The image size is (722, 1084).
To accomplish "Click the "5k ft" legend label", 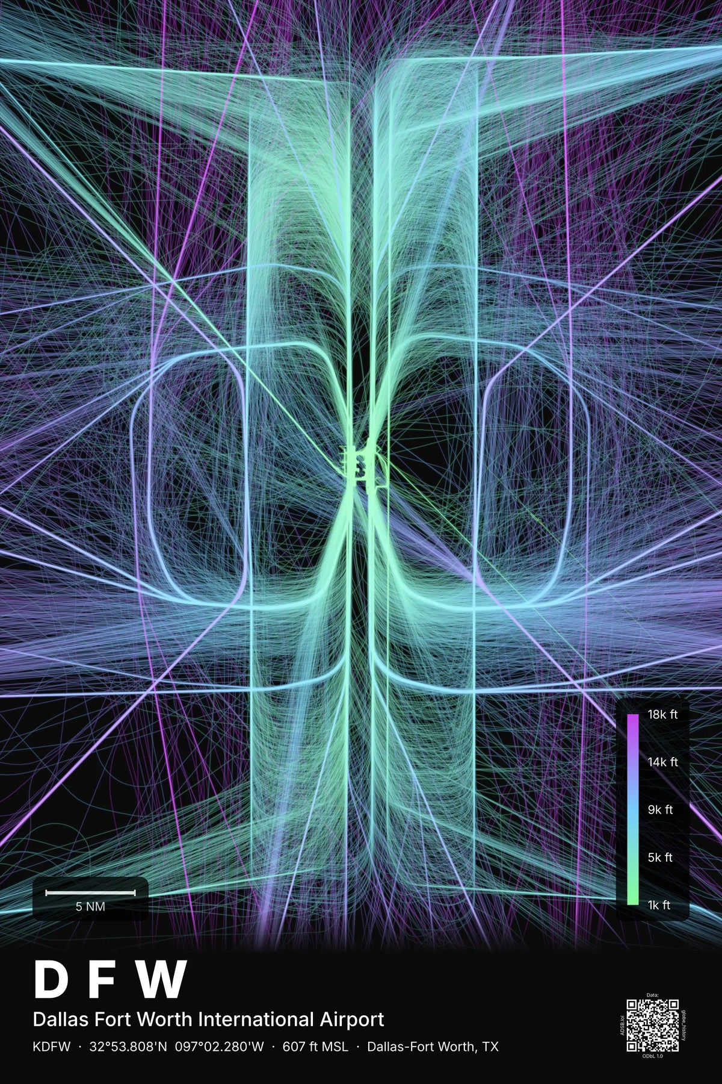I will tap(660, 857).
